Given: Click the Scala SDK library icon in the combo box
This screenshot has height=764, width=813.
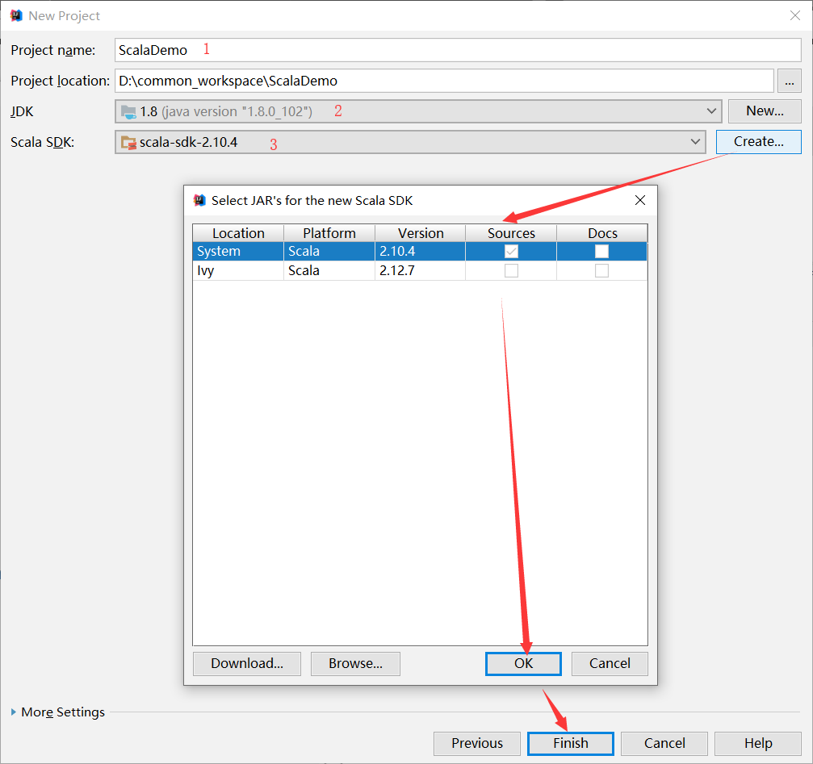Looking at the screenshot, I should (x=128, y=143).
